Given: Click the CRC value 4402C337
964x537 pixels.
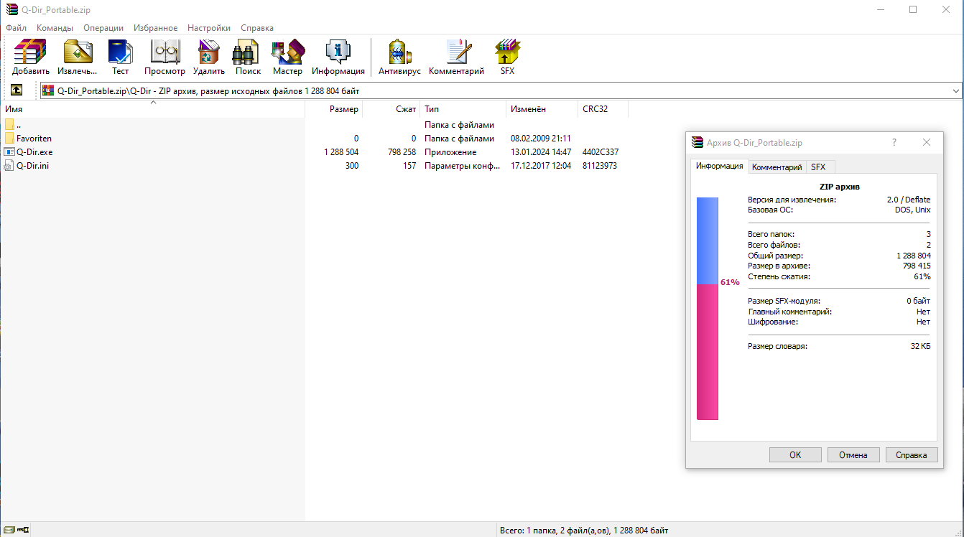Looking at the screenshot, I should pyautogui.click(x=601, y=152).
